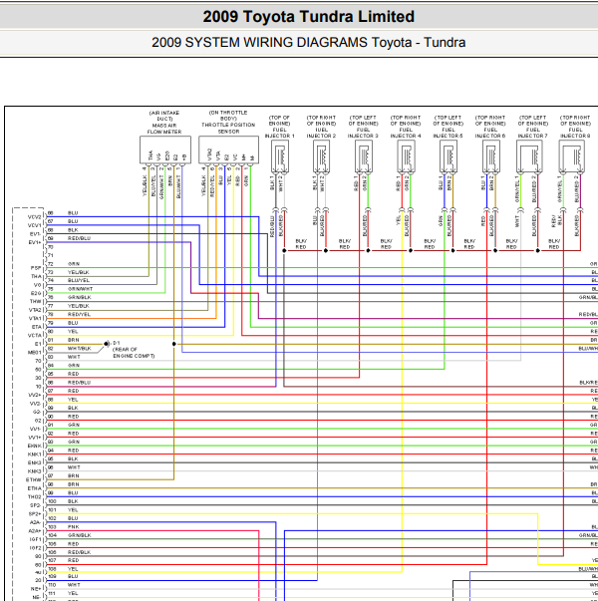Viewport: 598px width, 601px height.
Task: Click the SP2+ terminal label
Action: (x=35, y=513)
